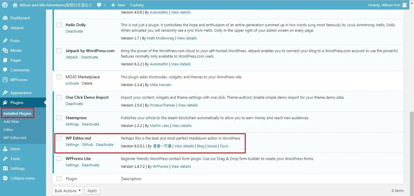Open the Howdy, Wilson Pon account menu

coord(387,5)
